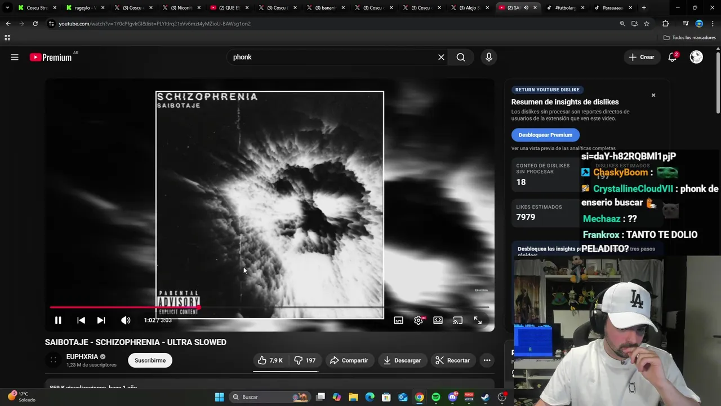Open account avatar menu
This screenshot has width=721, height=406.
point(696,57)
